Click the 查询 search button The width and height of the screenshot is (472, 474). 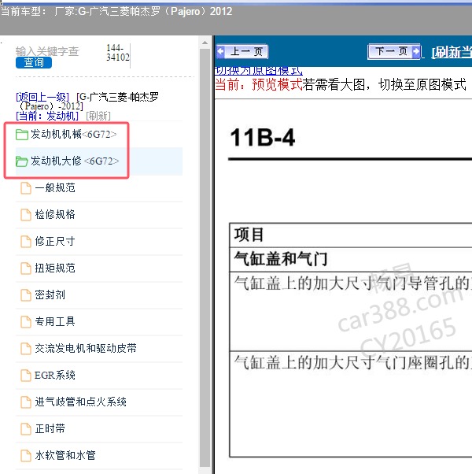[34, 62]
